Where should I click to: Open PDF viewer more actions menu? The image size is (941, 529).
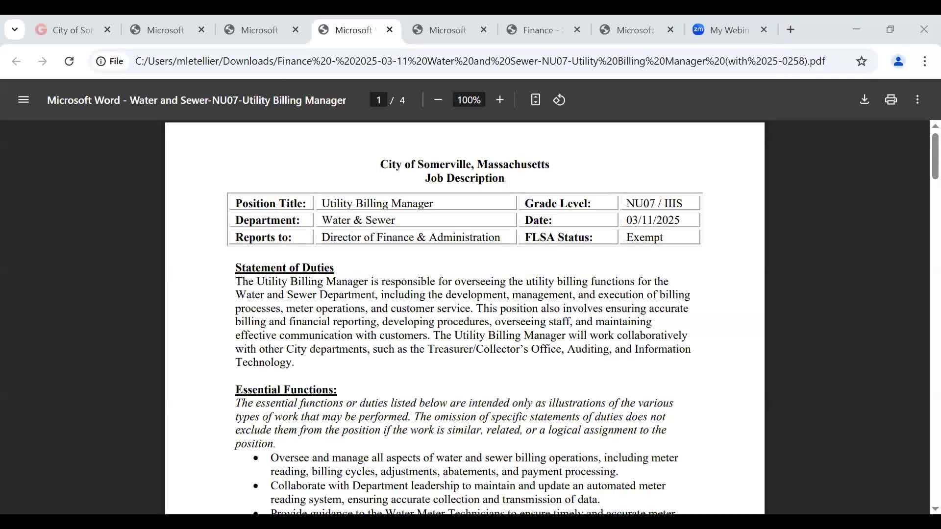[917, 100]
